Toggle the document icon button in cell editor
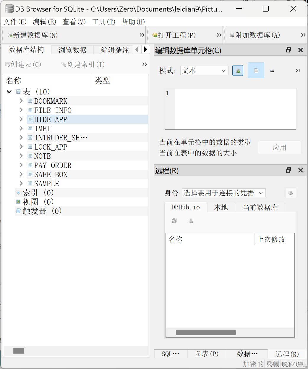 [x=256, y=70]
